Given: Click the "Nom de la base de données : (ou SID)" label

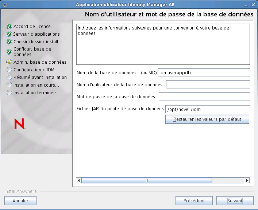Looking at the screenshot, I should click(x=117, y=72).
